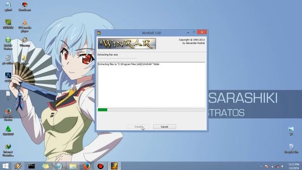Open the green triangle desktop shortcut
Image resolution: width=302 pixels, height=170 pixels.
[8, 130]
